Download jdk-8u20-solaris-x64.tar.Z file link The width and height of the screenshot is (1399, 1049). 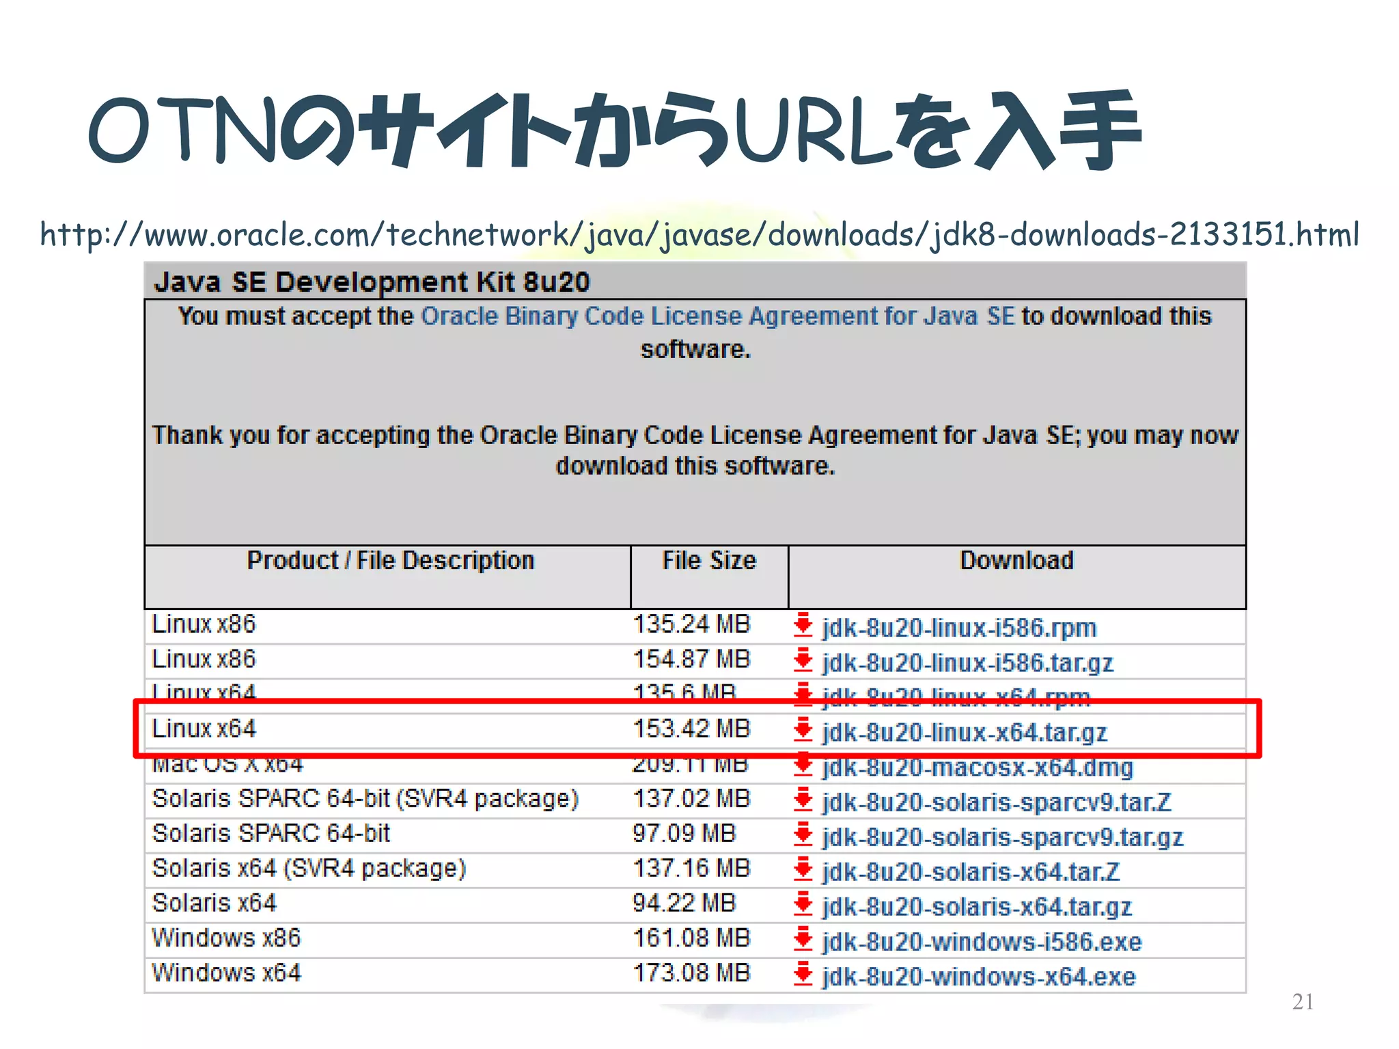tap(971, 871)
